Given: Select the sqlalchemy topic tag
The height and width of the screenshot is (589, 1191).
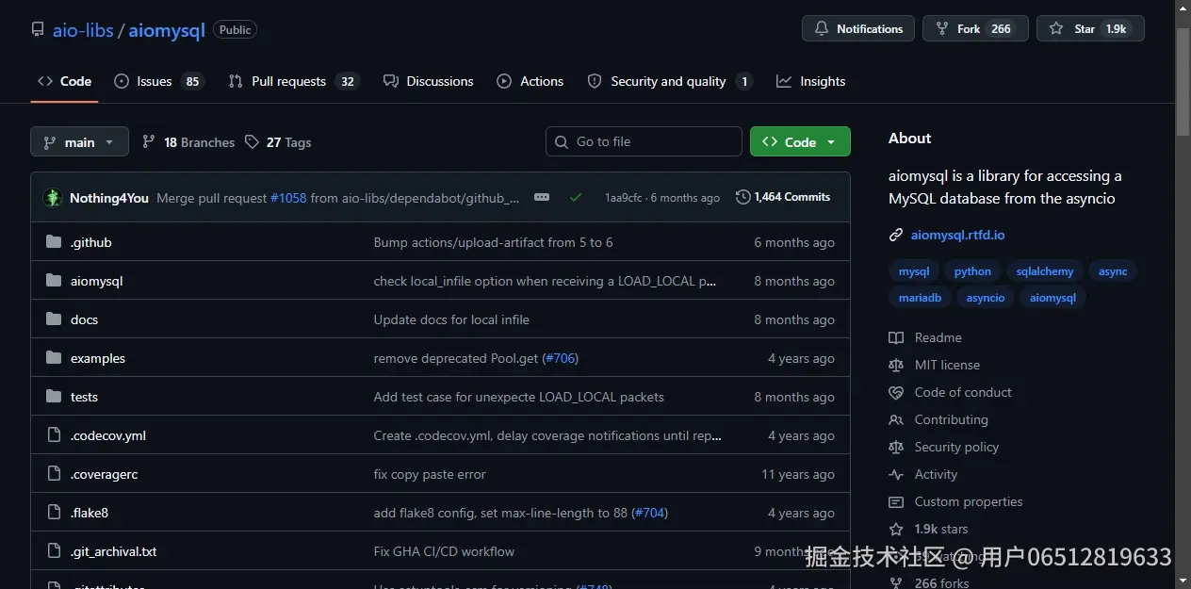Looking at the screenshot, I should (1045, 271).
